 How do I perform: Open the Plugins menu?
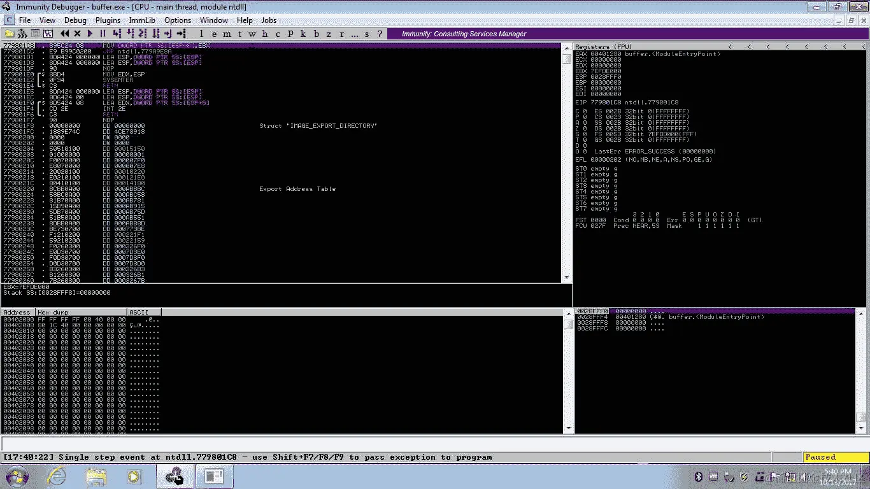108,20
